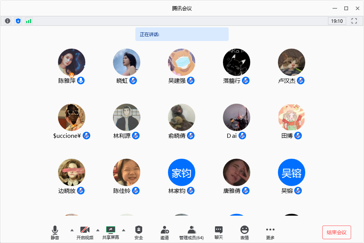Open 管理成员(64) member management
Viewport: 364px width, 243px height.
tap(191, 232)
